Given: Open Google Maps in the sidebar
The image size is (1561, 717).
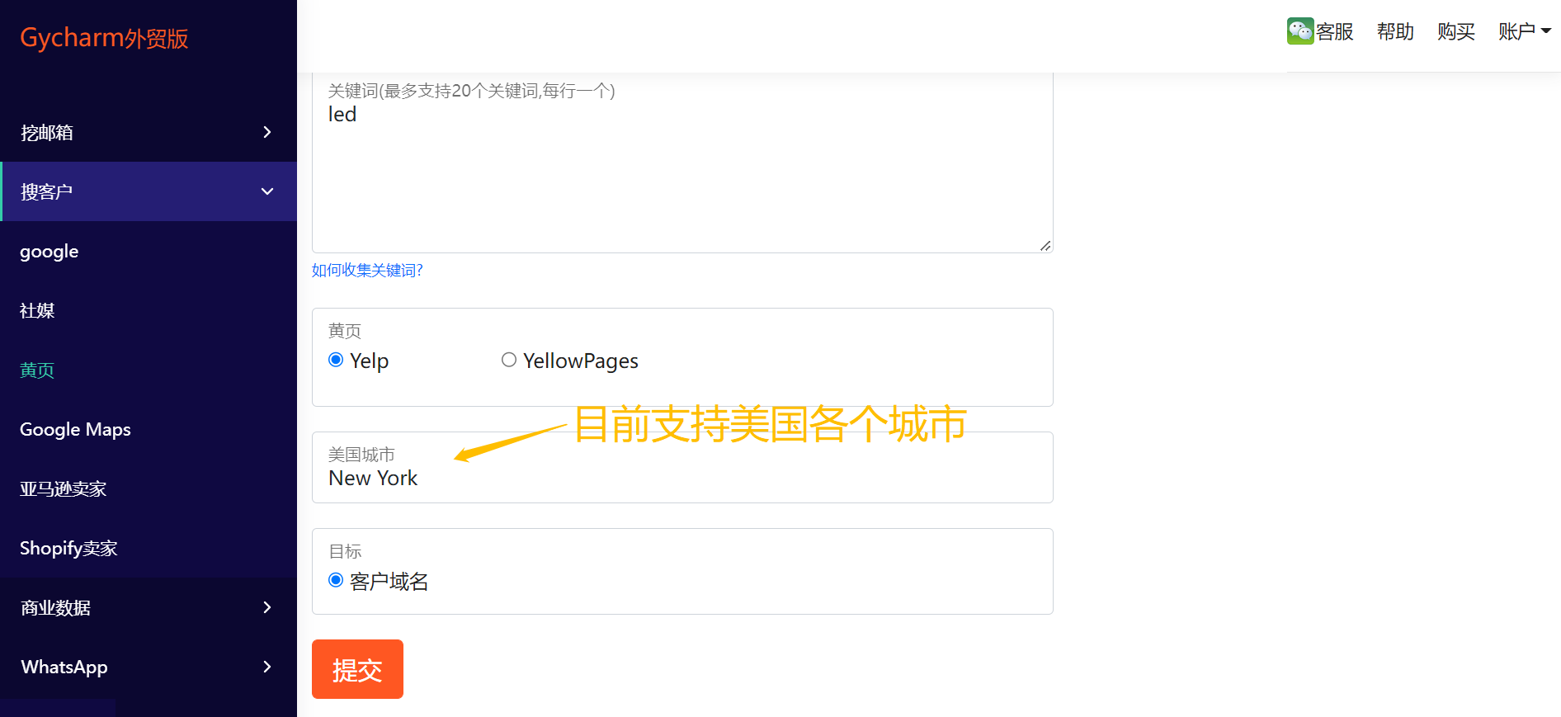Looking at the screenshot, I should 75,430.
